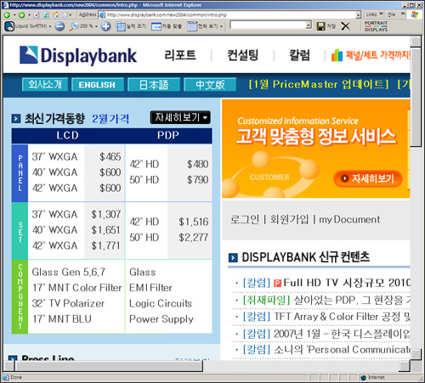Screen dimensions: 425x383
Task: Click the 자동 맞춤 auto fit icon
Action: point(156,26)
